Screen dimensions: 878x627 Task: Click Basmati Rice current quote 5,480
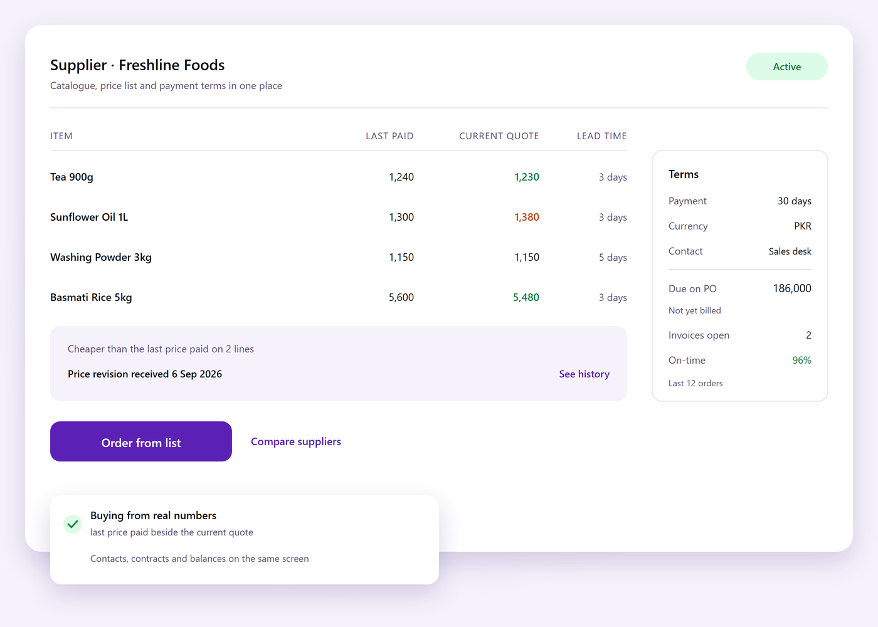(526, 297)
